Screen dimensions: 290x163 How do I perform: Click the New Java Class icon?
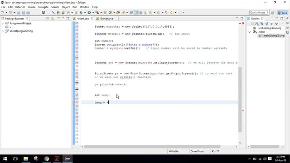[110, 13]
